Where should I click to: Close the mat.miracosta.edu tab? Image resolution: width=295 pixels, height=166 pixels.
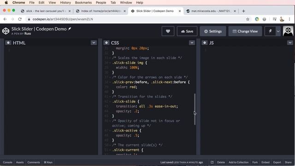tap(235, 11)
